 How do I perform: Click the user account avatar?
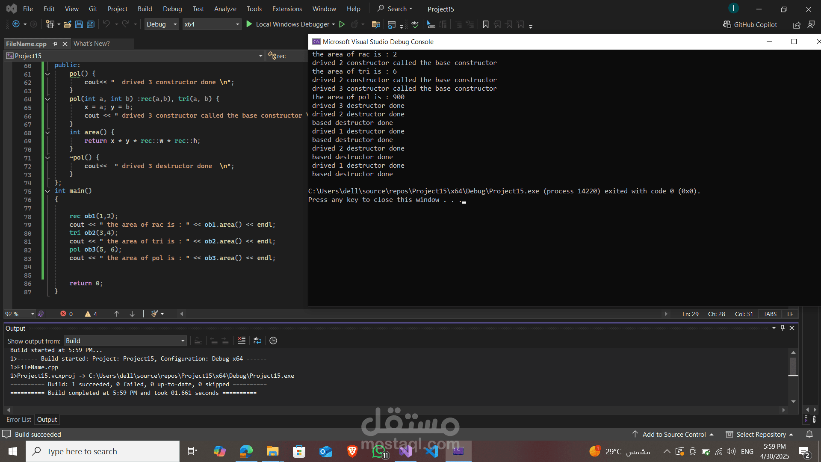click(734, 8)
